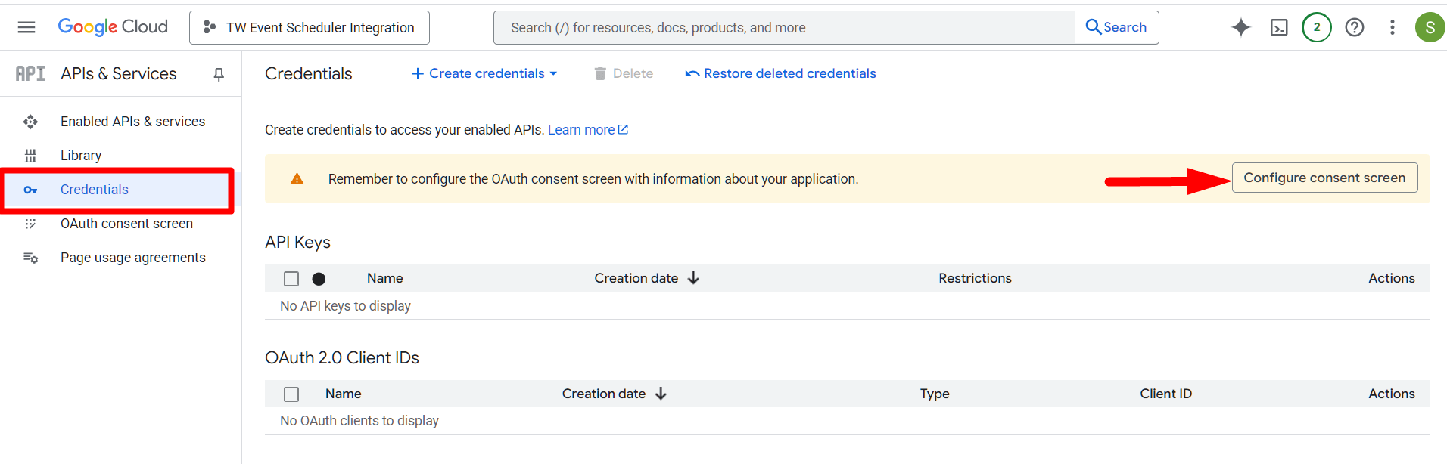The image size is (1447, 464).
Task: Sort API Keys by Creation date arrow
Action: (693, 278)
